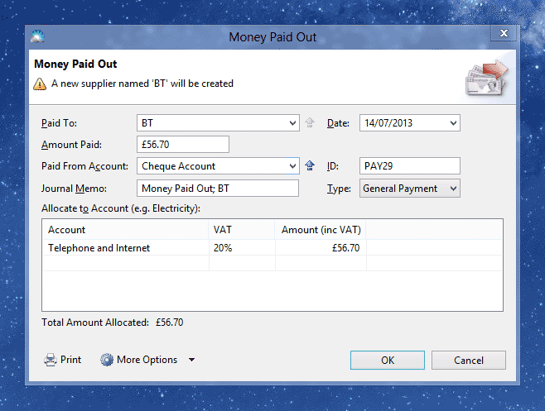Expand the More Options arrow

[x=191, y=360]
